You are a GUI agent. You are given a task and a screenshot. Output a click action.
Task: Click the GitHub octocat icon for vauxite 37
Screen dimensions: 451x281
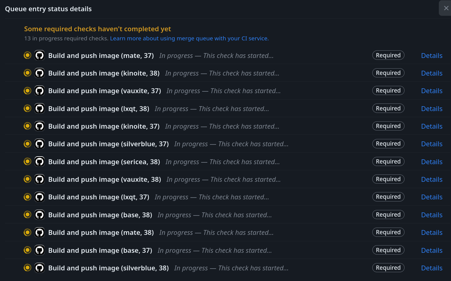40,90
